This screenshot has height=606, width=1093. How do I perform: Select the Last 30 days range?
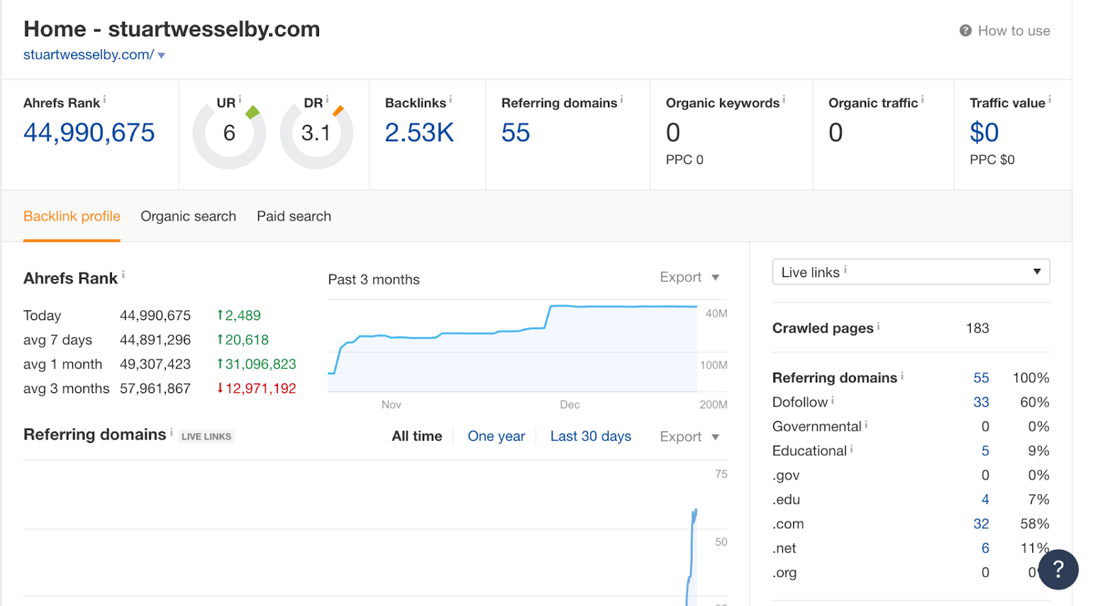(x=591, y=436)
